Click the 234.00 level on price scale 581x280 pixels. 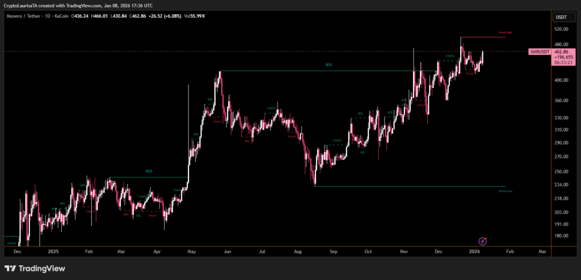click(562, 185)
